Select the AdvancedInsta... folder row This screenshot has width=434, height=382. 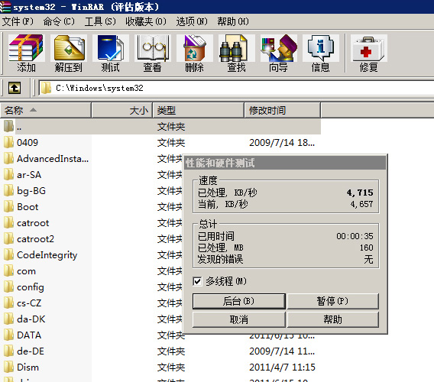pyautogui.click(x=46, y=159)
